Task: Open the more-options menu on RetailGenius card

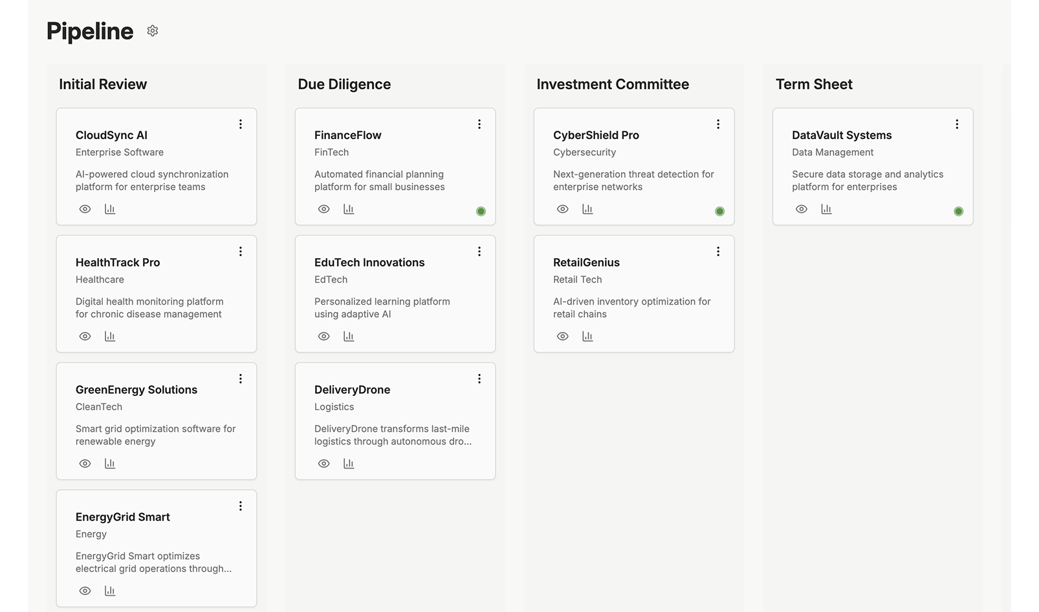Action: click(718, 252)
